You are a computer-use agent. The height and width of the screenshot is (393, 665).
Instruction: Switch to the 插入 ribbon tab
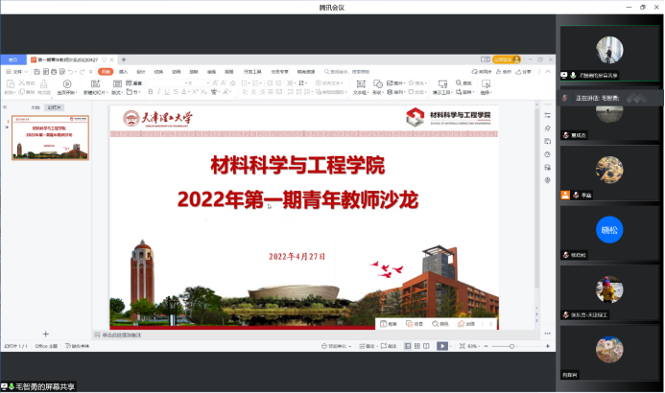123,72
